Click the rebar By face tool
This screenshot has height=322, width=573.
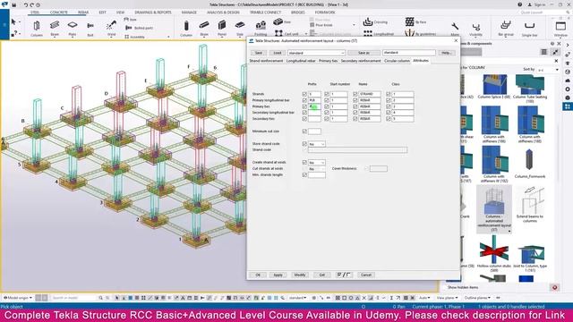415,21
